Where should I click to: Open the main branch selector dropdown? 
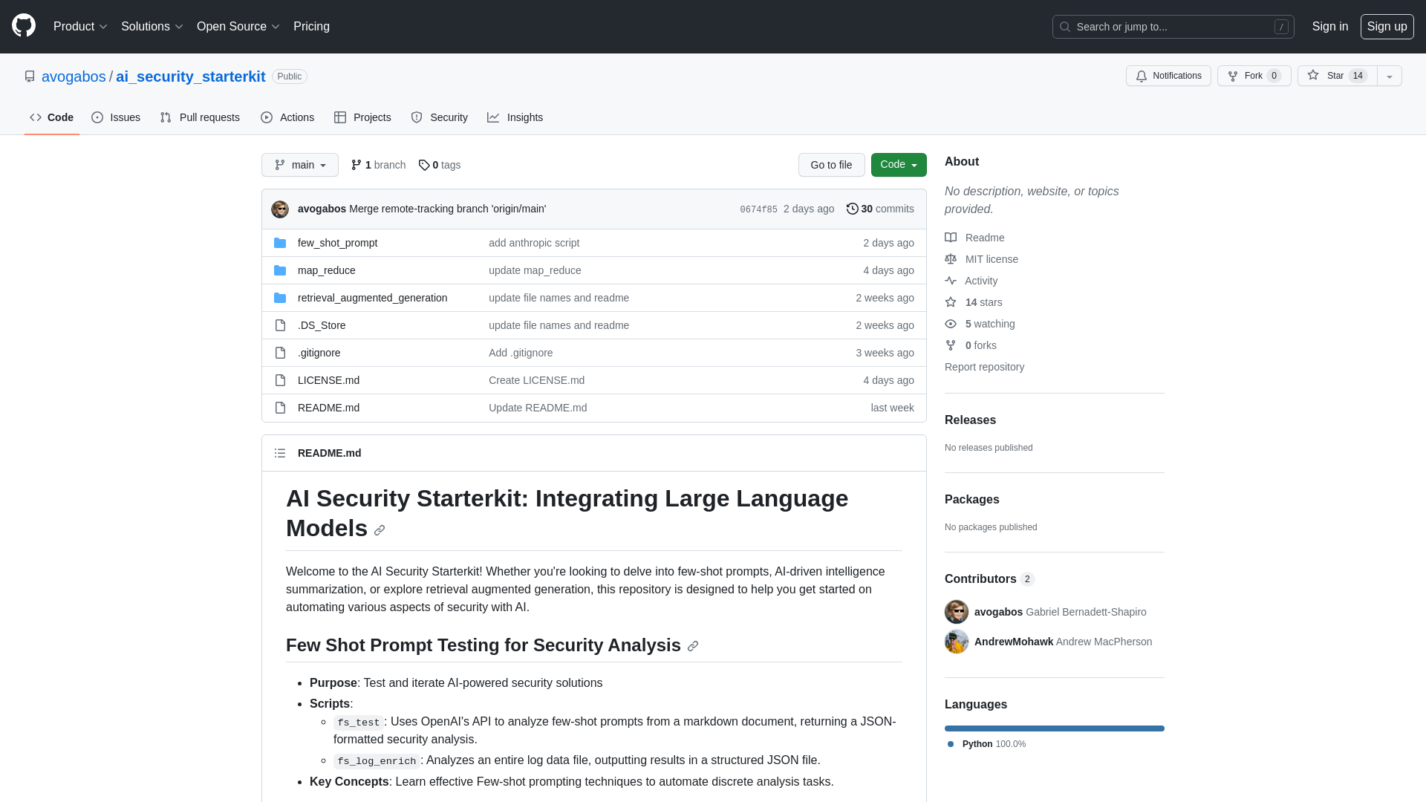point(300,165)
